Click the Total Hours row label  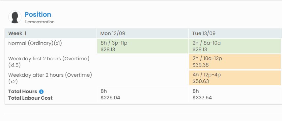pyautogui.click(x=23, y=91)
